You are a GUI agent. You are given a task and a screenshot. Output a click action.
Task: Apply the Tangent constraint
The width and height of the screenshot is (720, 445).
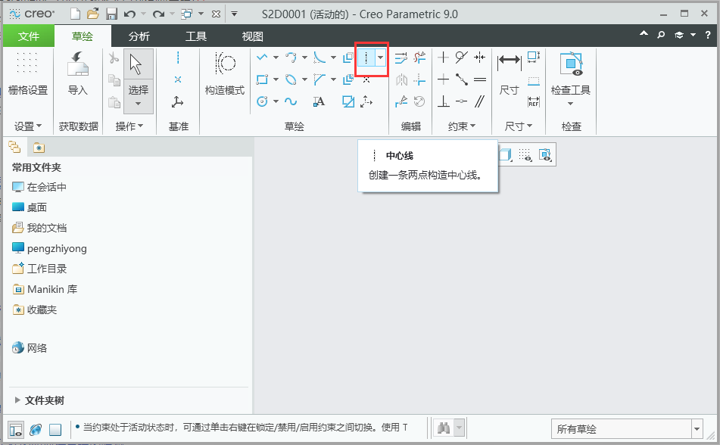click(462, 58)
